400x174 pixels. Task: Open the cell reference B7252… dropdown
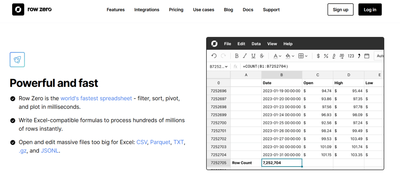tap(219, 66)
